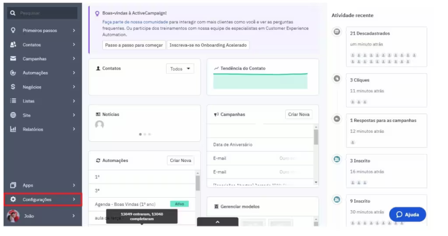This screenshot has width=448, height=236.
Task: Click the Campanhas list scrollbar down arrow
Action: point(316,182)
